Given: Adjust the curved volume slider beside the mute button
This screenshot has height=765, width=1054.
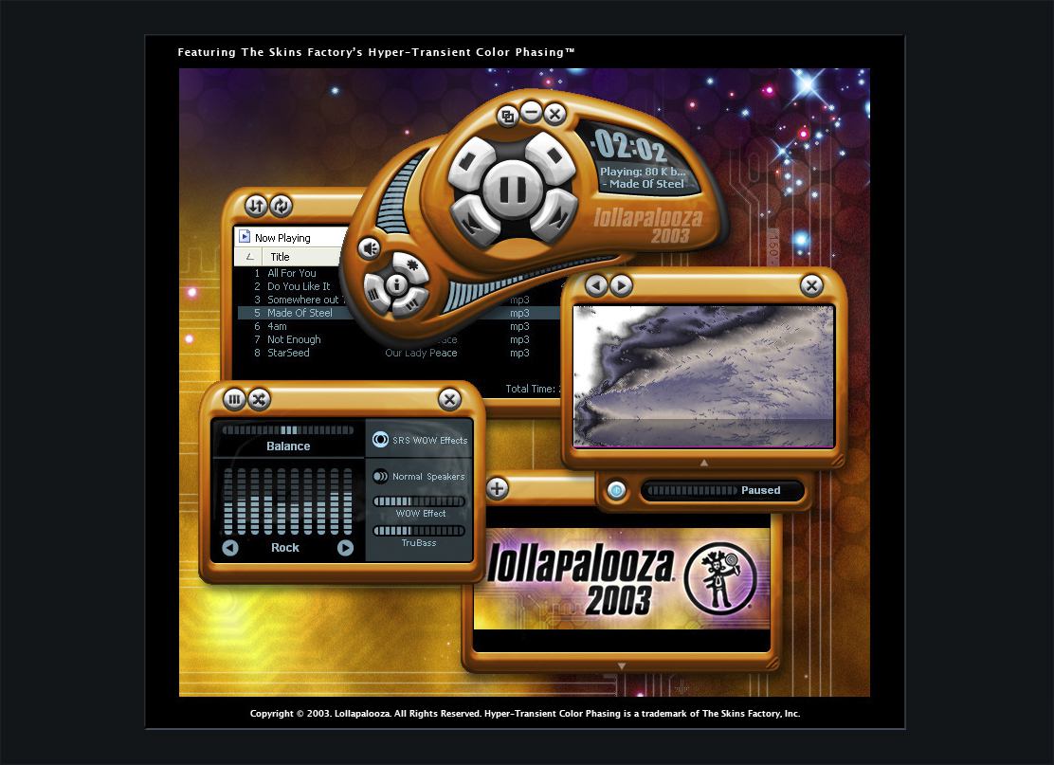Looking at the screenshot, I should [398, 195].
